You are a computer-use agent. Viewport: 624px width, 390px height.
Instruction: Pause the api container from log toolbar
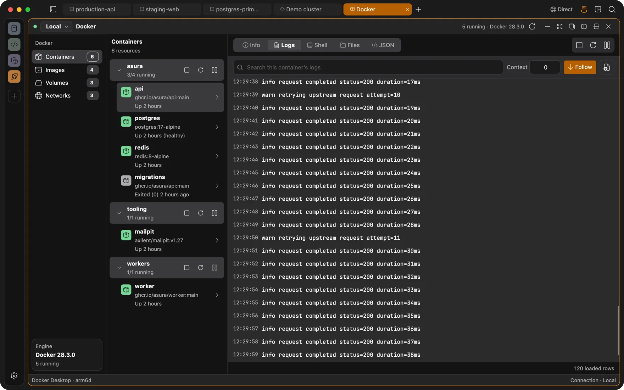click(607, 45)
